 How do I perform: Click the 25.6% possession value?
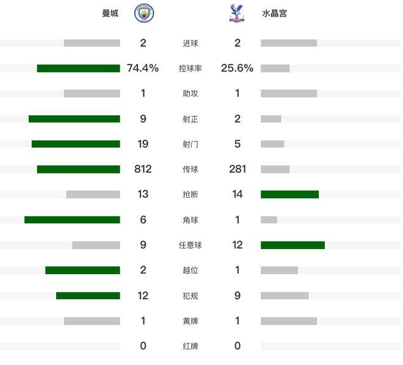point(237,68)
